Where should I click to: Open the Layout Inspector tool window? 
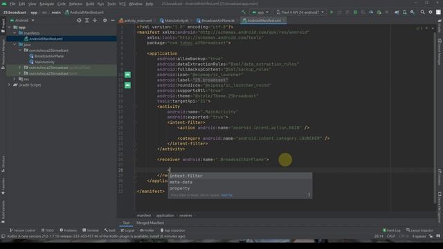(419, 230)
